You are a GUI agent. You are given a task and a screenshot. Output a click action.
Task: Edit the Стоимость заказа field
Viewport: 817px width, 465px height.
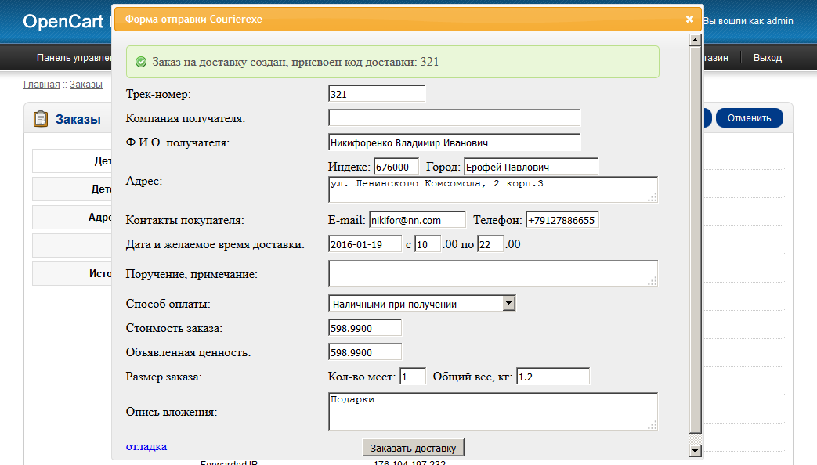click(x=365, y=328)
